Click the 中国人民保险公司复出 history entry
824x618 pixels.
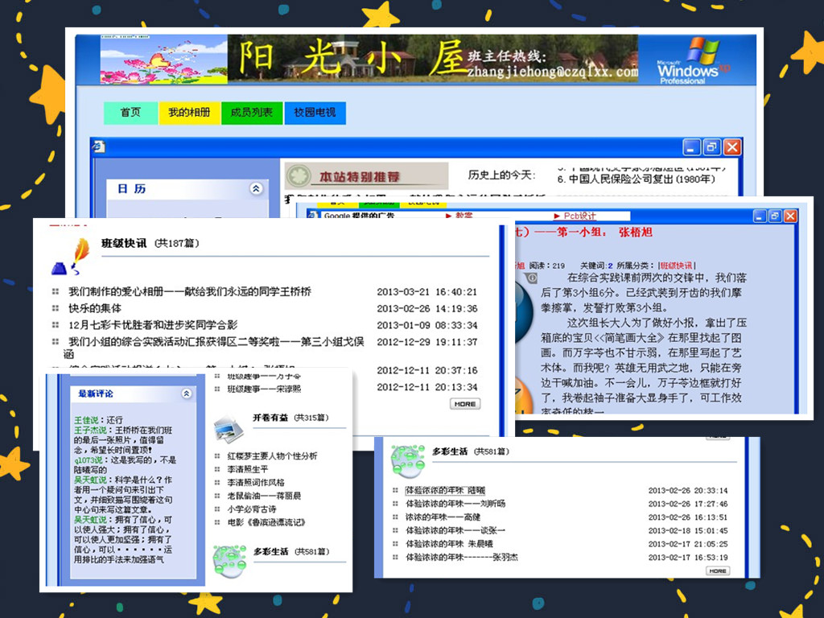636,179
